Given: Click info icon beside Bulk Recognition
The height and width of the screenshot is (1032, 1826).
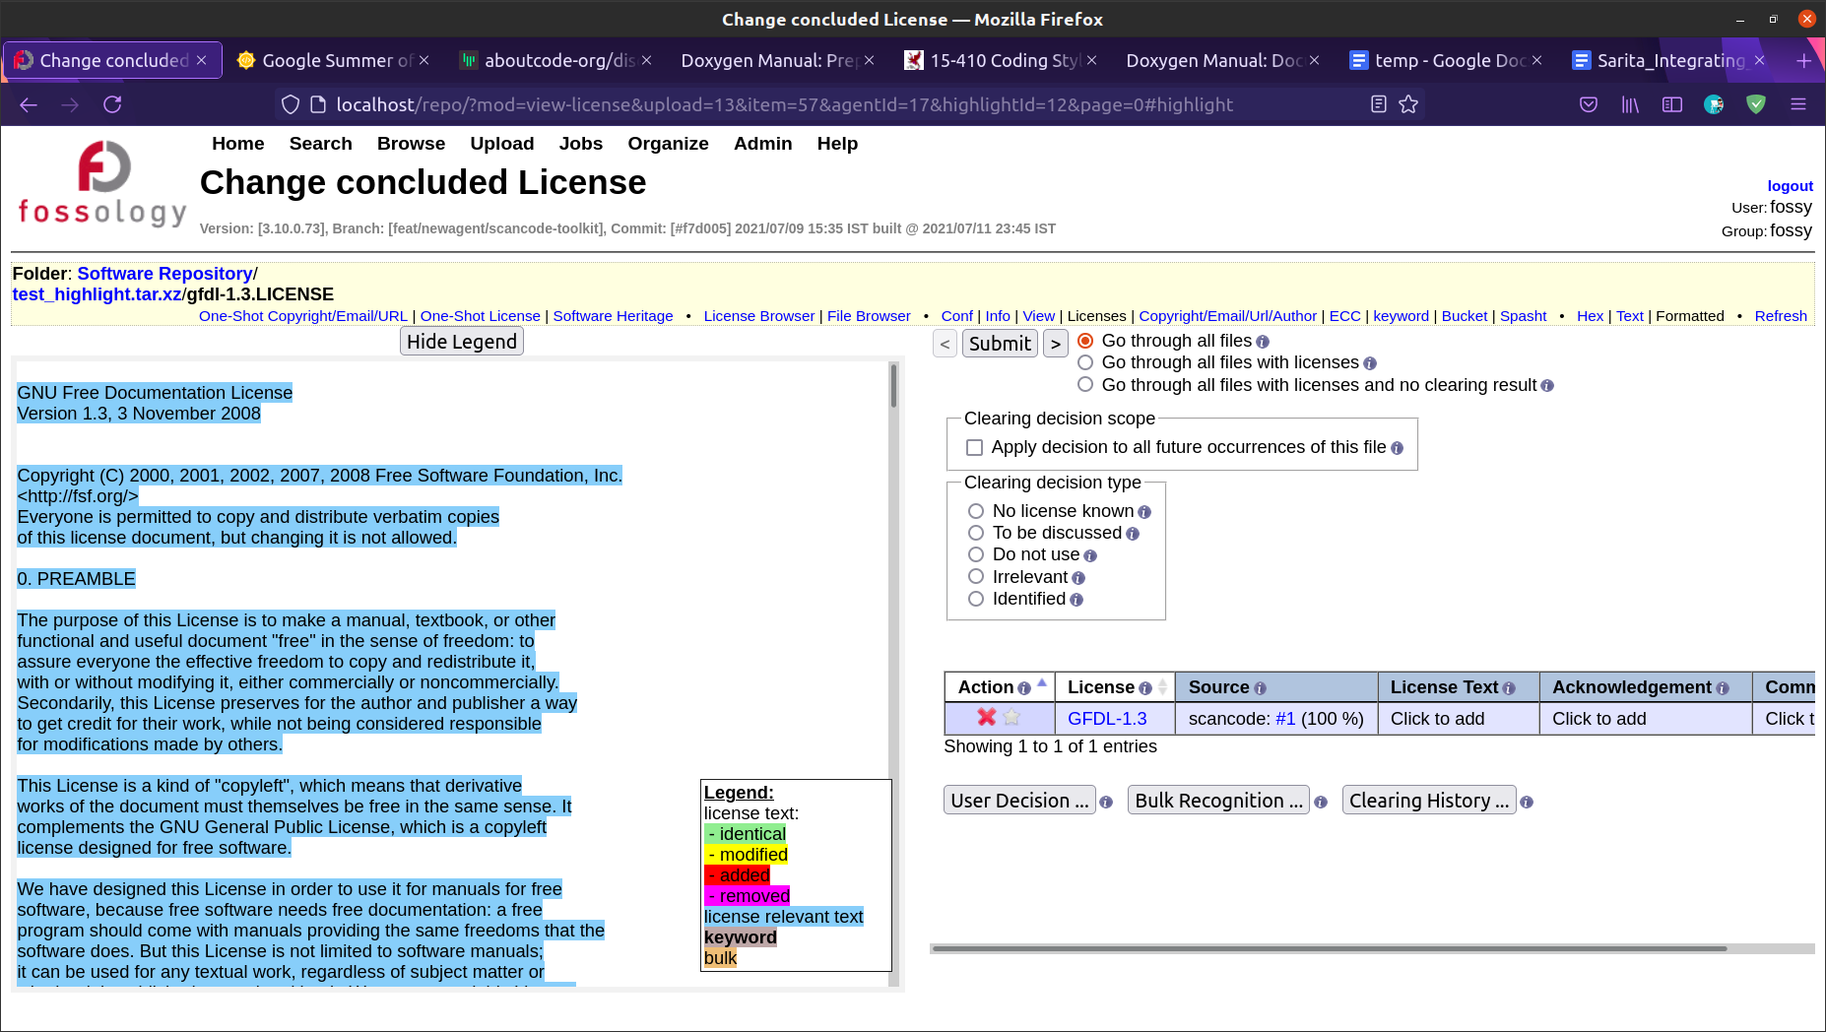Looking at the screenshot, I should [x=1321, y=803].
